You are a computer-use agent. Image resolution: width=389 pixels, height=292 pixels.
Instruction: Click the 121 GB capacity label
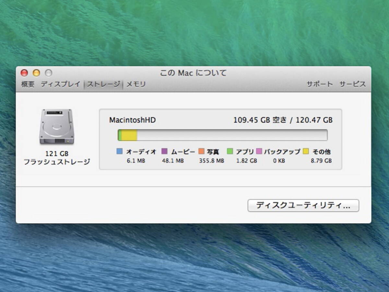pos(57,154)
